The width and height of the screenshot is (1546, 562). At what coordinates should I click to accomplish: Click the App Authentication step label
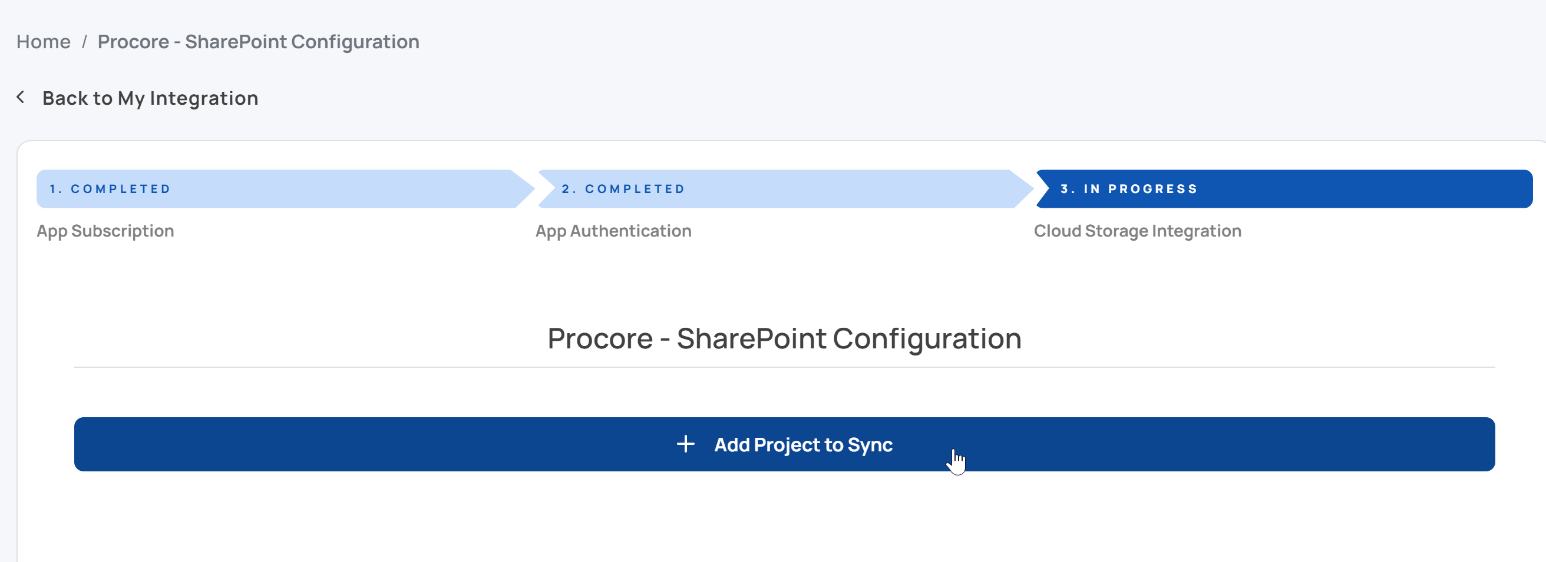pos(613,231)
